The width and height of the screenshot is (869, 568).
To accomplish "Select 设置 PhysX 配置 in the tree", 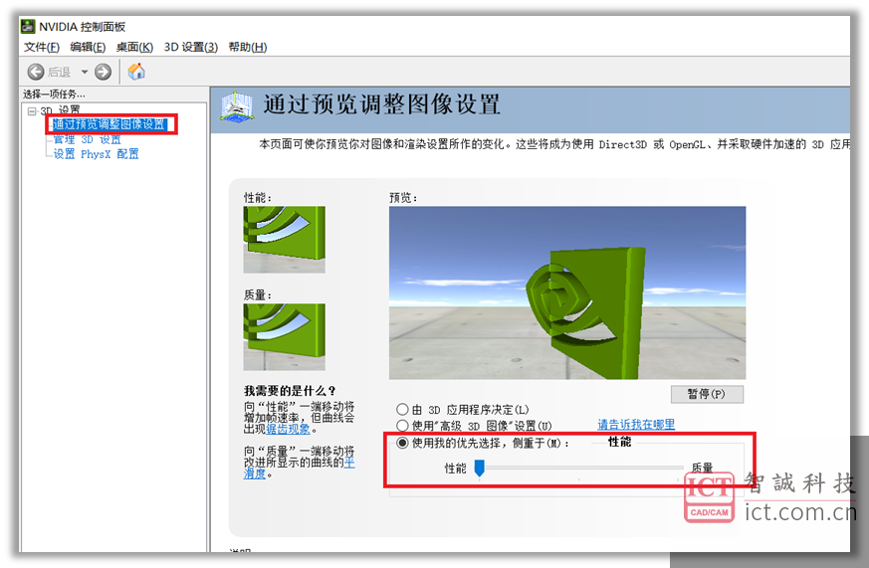I will [x=96, y=154].
